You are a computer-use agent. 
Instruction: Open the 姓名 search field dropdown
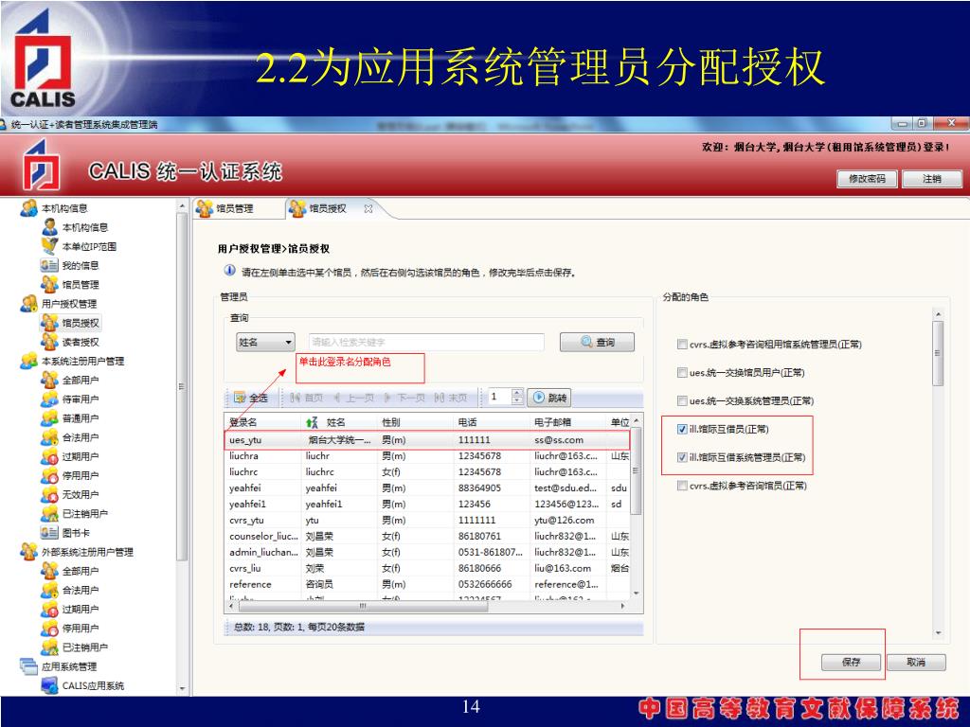coord(266,342)
